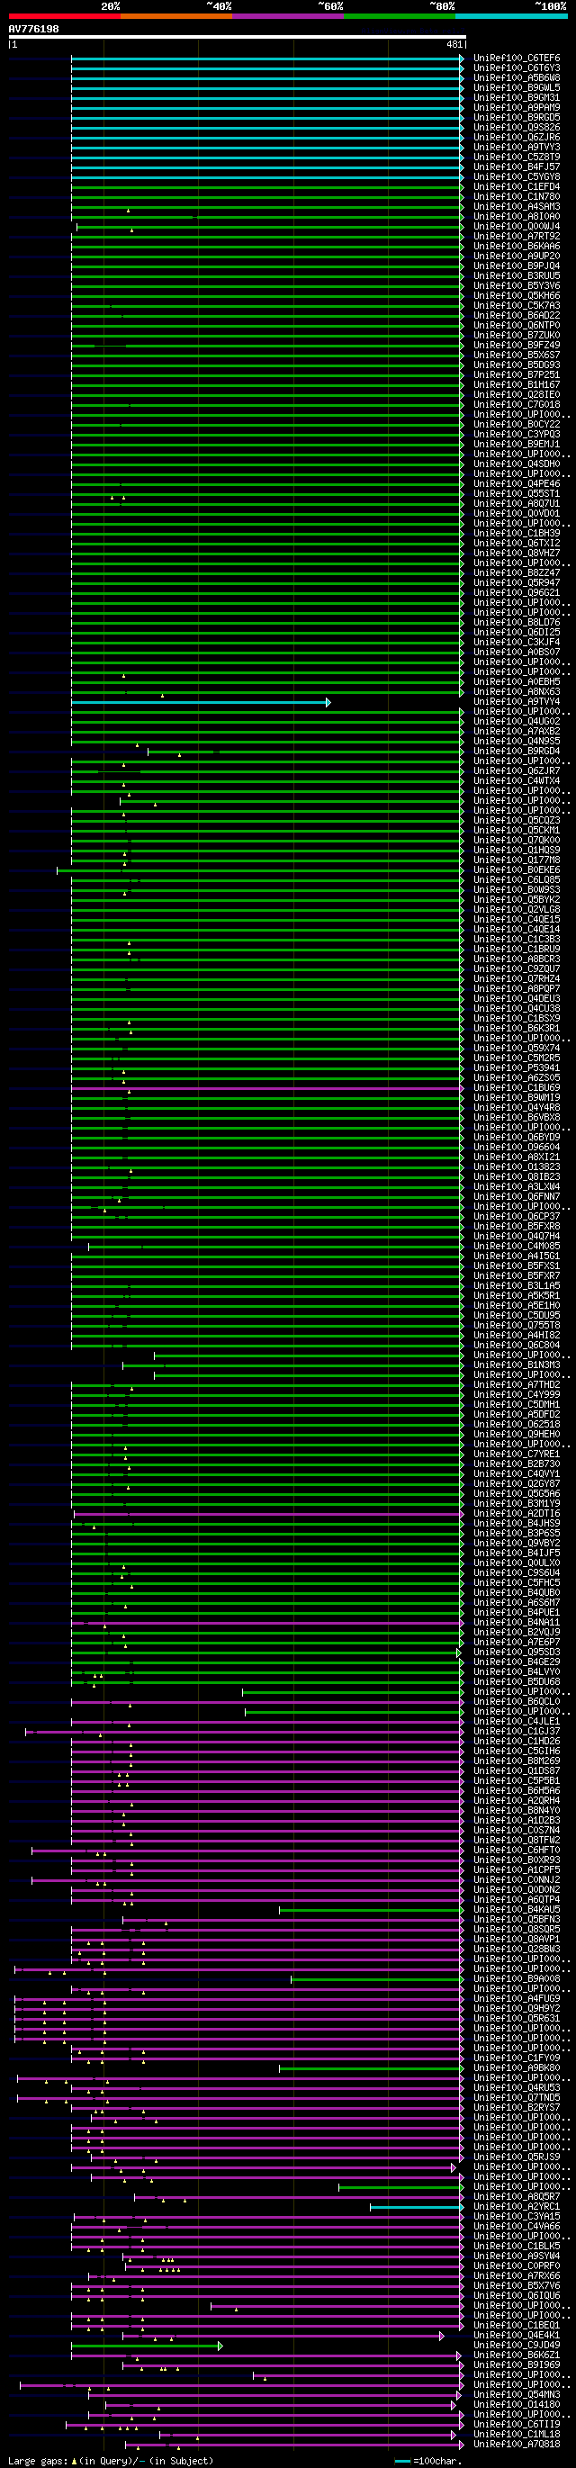The width and height of the screenshot is (576, 2468).
Task: Select the UniRef100_C6LQ85 label
Action: tap(517, 880)
